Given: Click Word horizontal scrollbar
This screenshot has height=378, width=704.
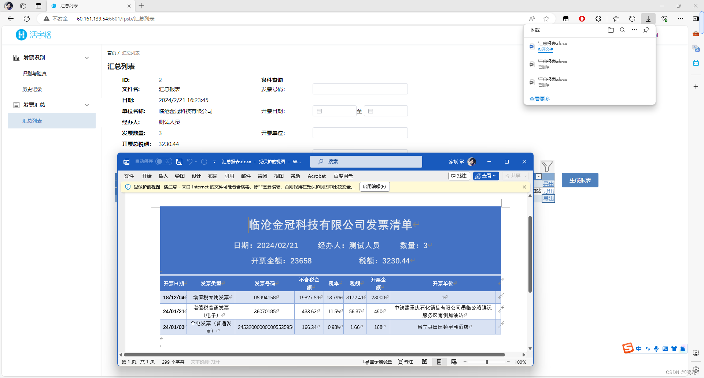Looking at the screenshot, I should pos(314,355).
